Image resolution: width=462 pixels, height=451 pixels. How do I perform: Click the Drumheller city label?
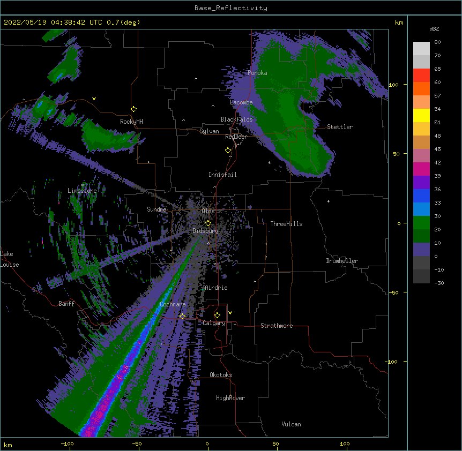point(342,261)
